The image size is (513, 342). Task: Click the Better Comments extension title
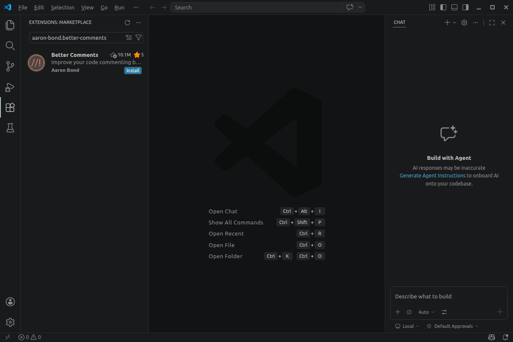75,55
